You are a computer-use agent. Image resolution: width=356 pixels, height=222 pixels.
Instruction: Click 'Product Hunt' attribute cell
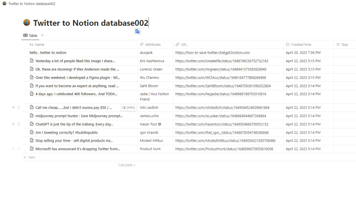155,149
